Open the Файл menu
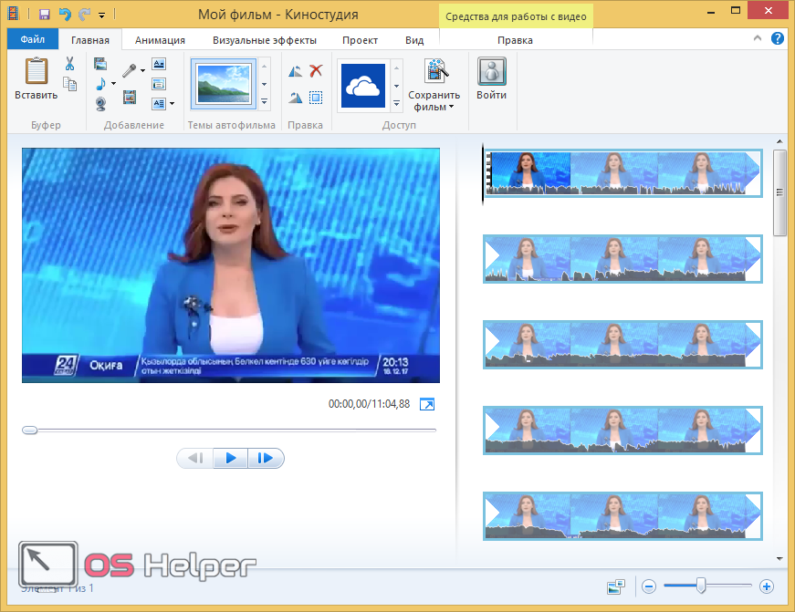The height and width of the screenshot is (612, 795). [x=33, y=40]
